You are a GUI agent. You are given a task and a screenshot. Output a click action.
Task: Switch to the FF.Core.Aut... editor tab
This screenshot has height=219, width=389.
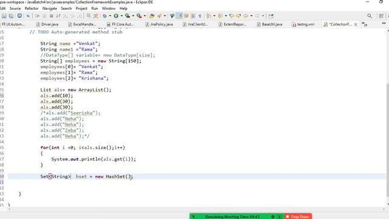tap(120, 24)
